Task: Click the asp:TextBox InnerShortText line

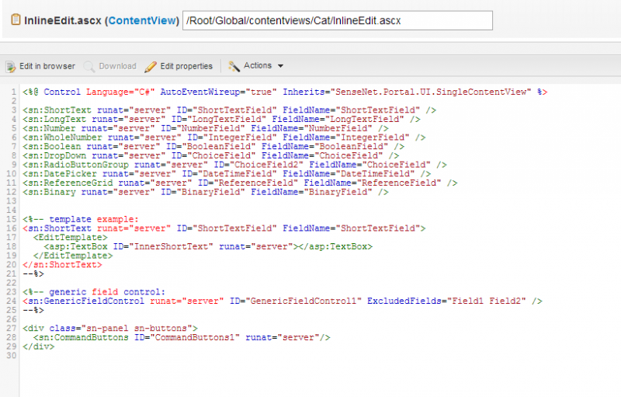Action: (x=208, y=246)
